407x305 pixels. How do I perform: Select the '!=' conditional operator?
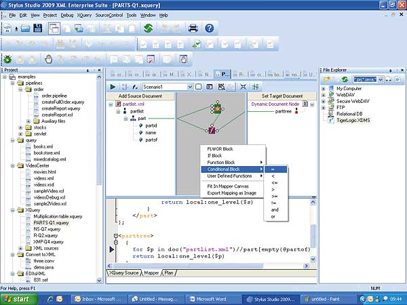[273, 203]
